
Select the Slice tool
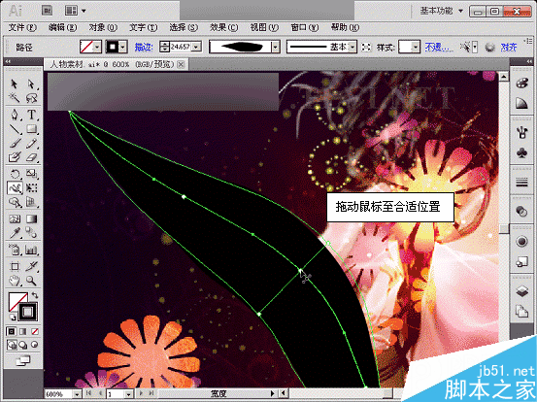[31, 266]
